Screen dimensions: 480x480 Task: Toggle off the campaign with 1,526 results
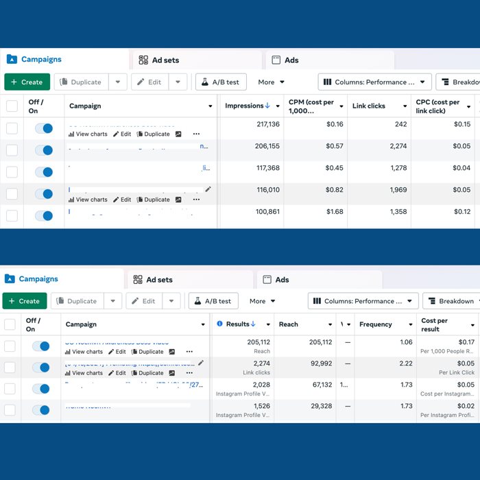click(41, 410)
